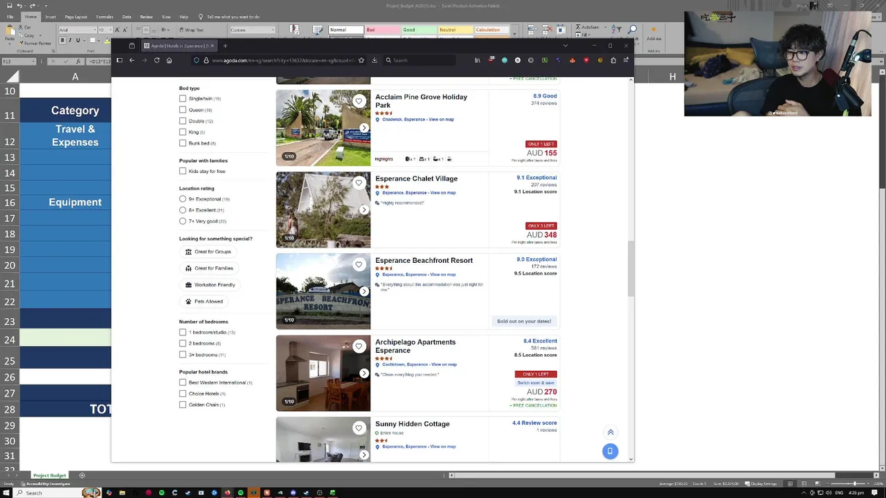
Task: Switch to Project Budget sheet tab
Action: pyautogui.click(x=50, y=475)
